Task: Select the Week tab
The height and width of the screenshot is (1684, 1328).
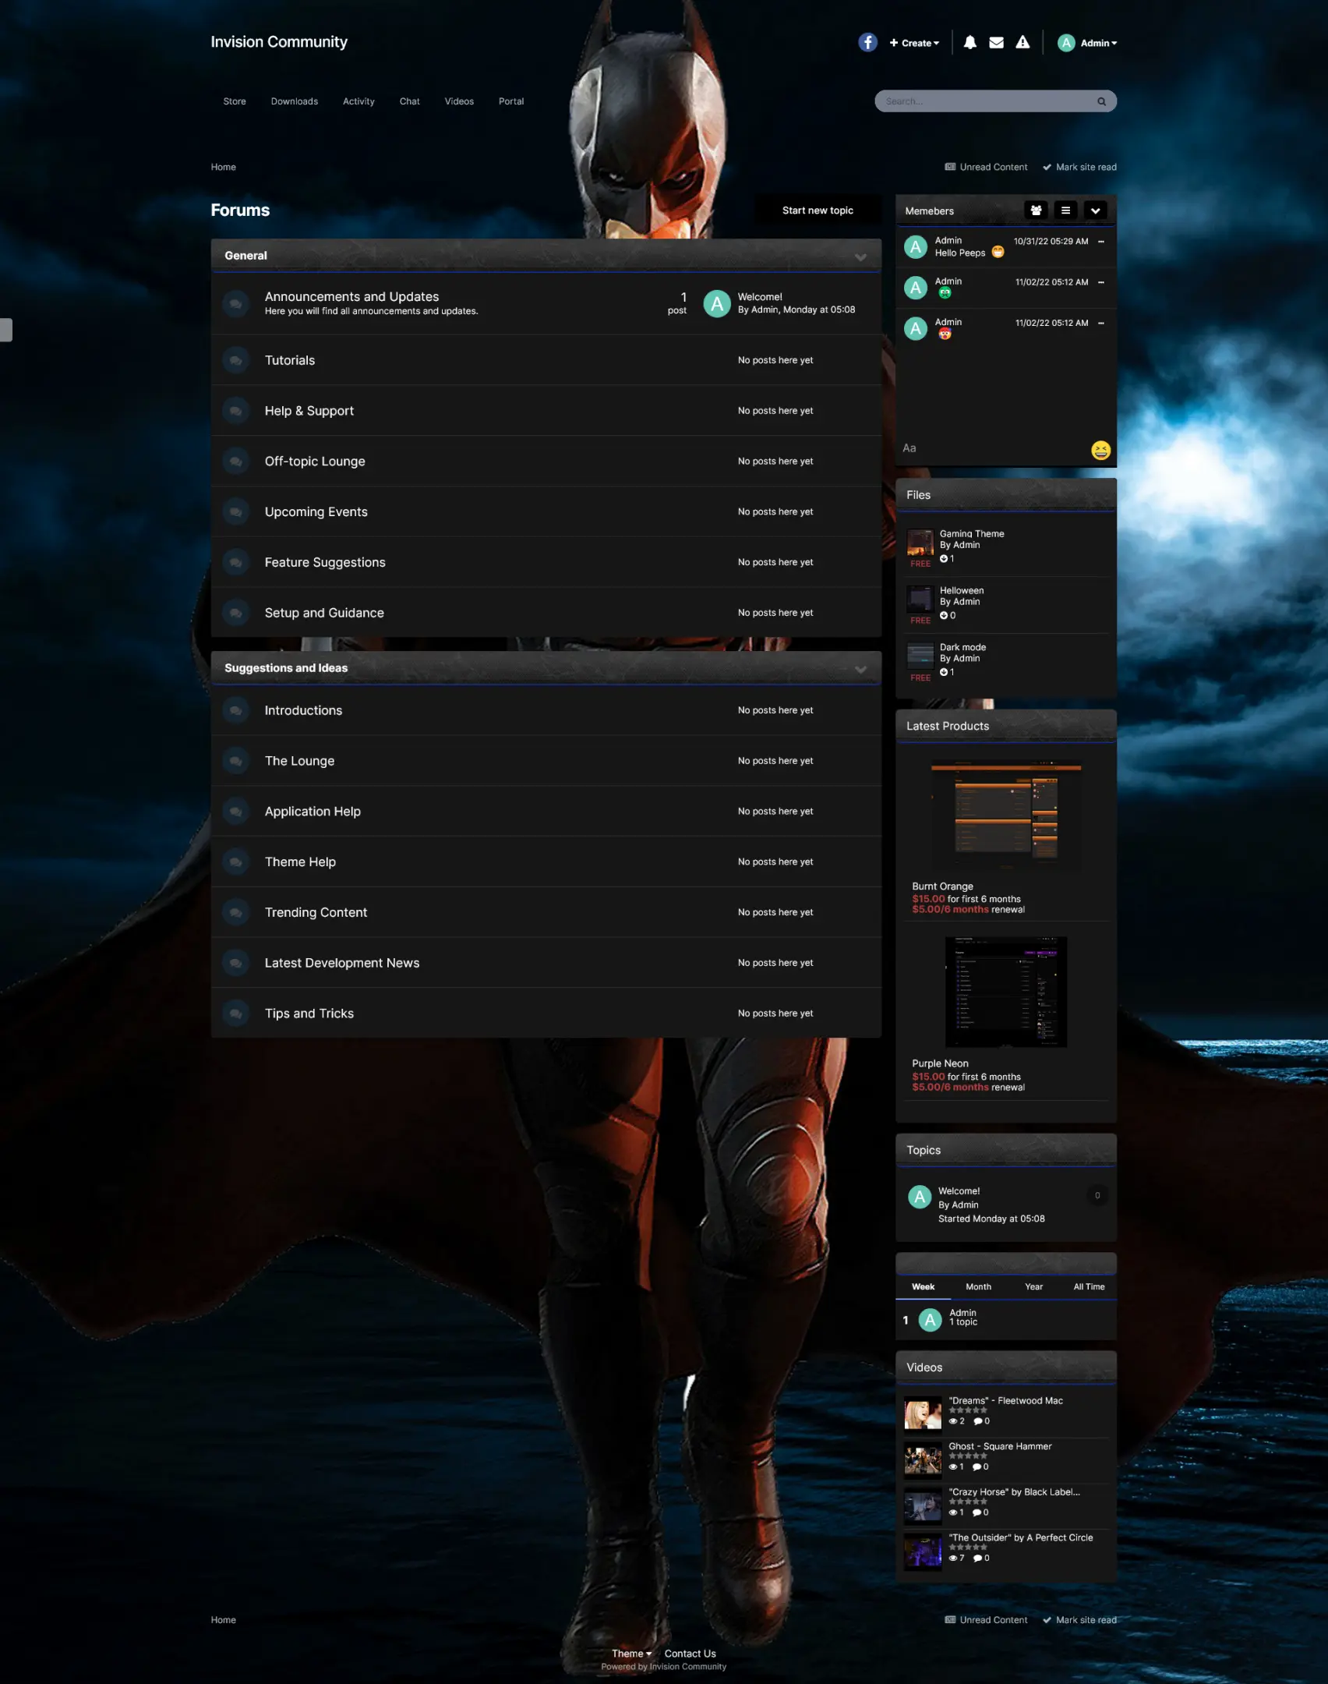Action: (923, 1286)
